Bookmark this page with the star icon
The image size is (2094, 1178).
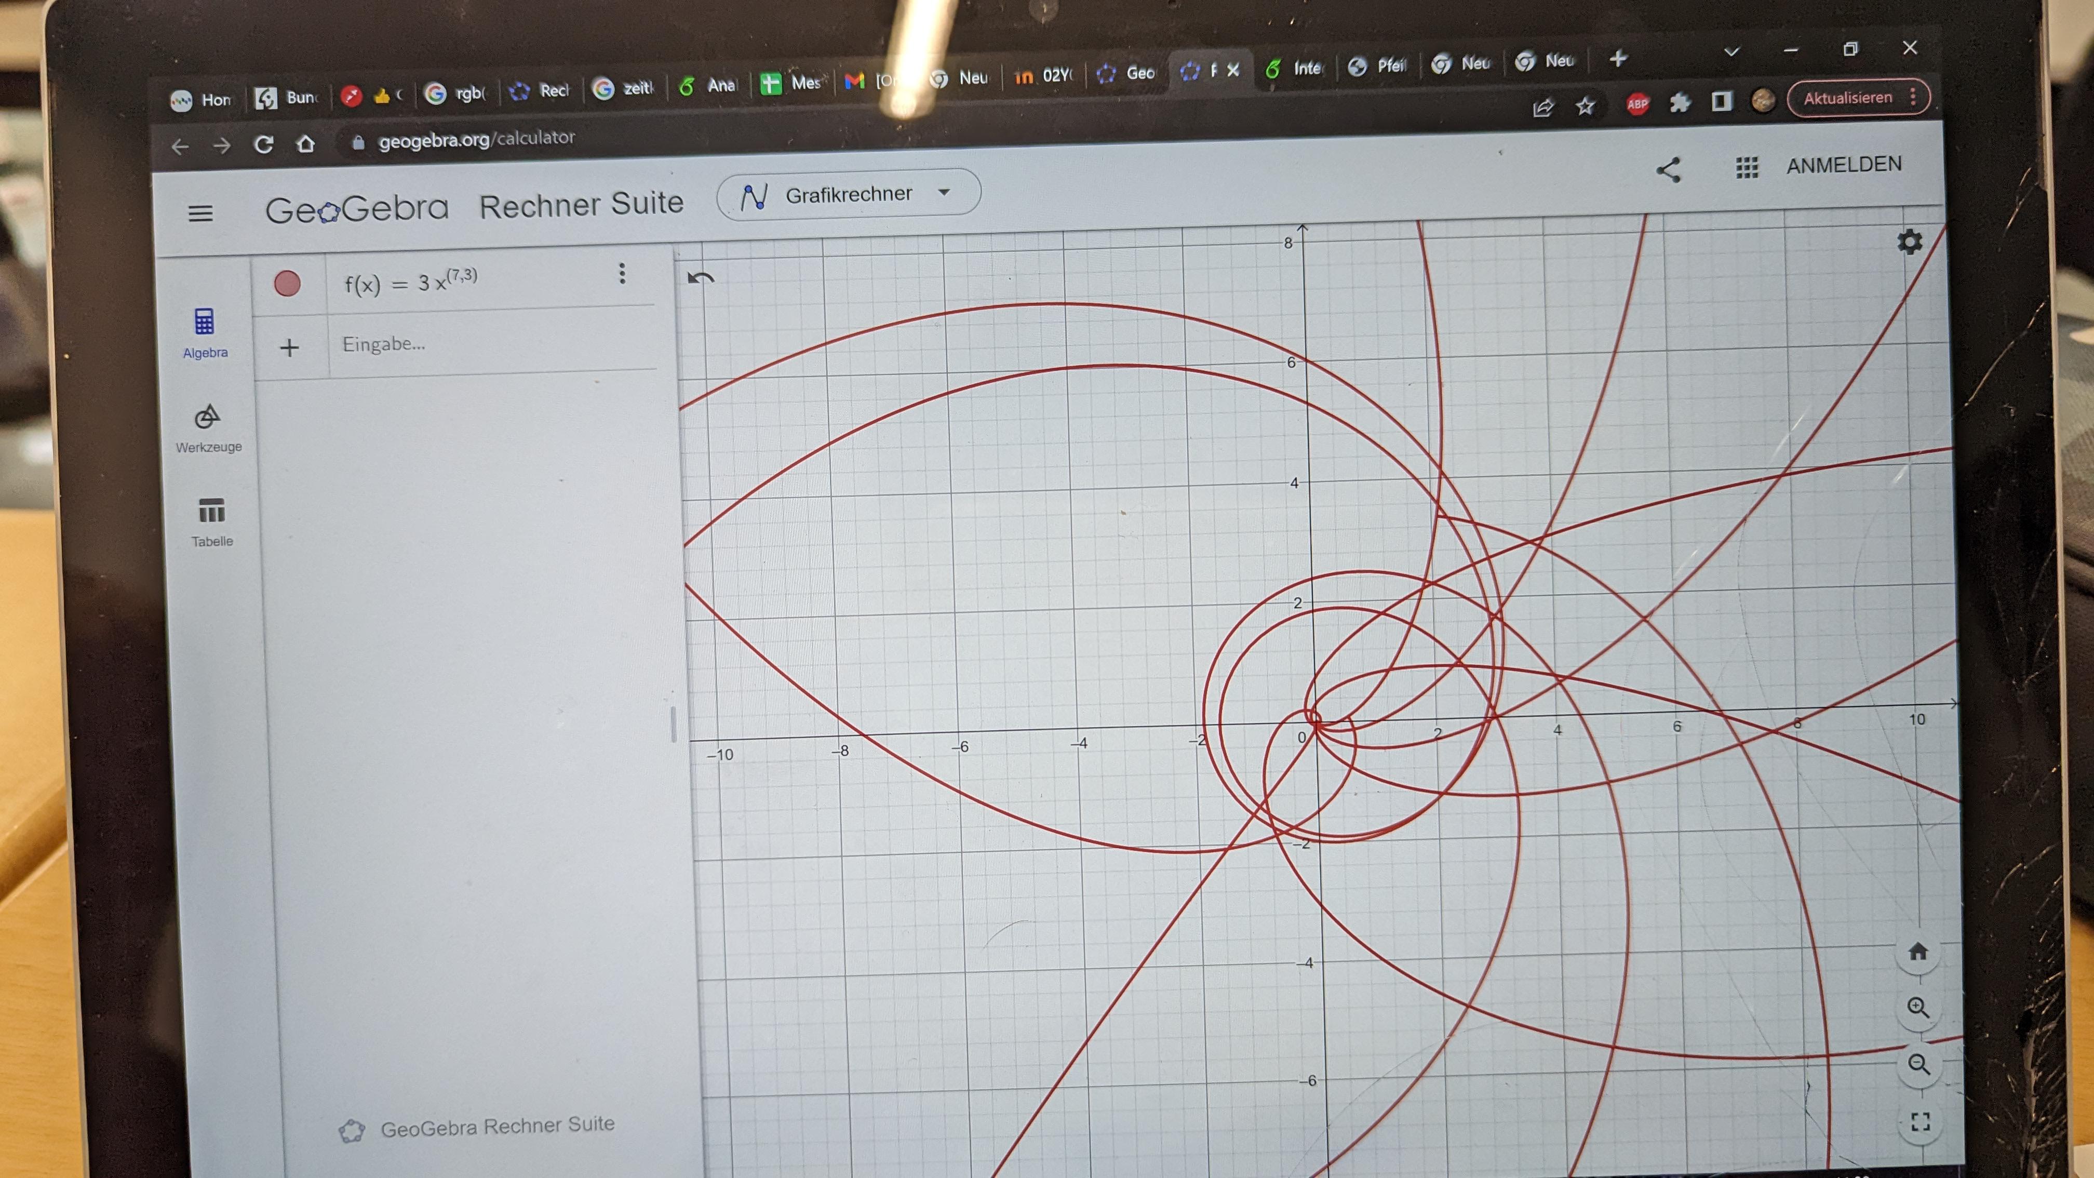1585,105
